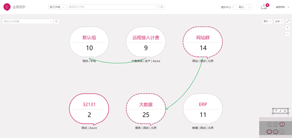Click the minimap overview thumbnail
The height and width of the screenshot is (138, 292).
[x=275, y=128]
